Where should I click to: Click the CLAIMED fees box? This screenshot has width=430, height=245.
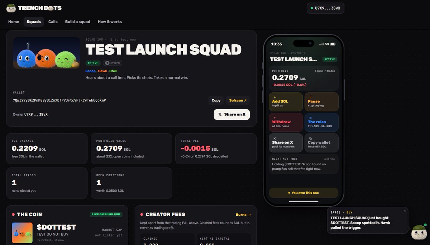[x=167, y=239]
